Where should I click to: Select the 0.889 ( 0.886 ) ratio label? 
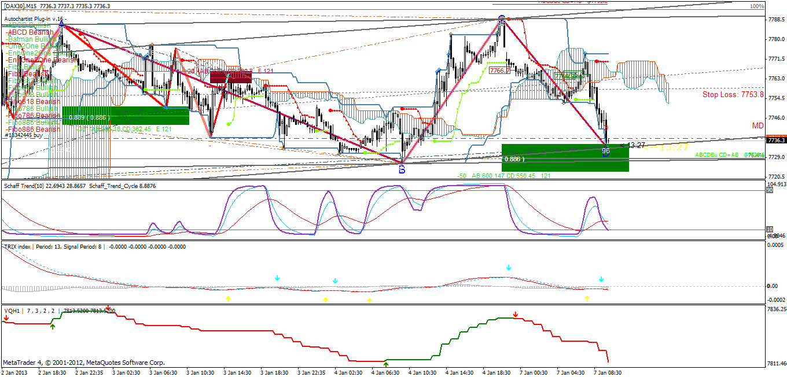point(88,118)
